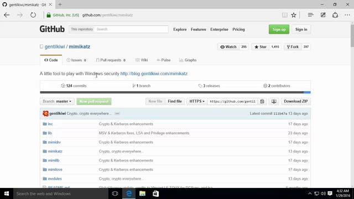
Task: Close the gentilkiwi/mimikatz tab
Action: (50, 4)
